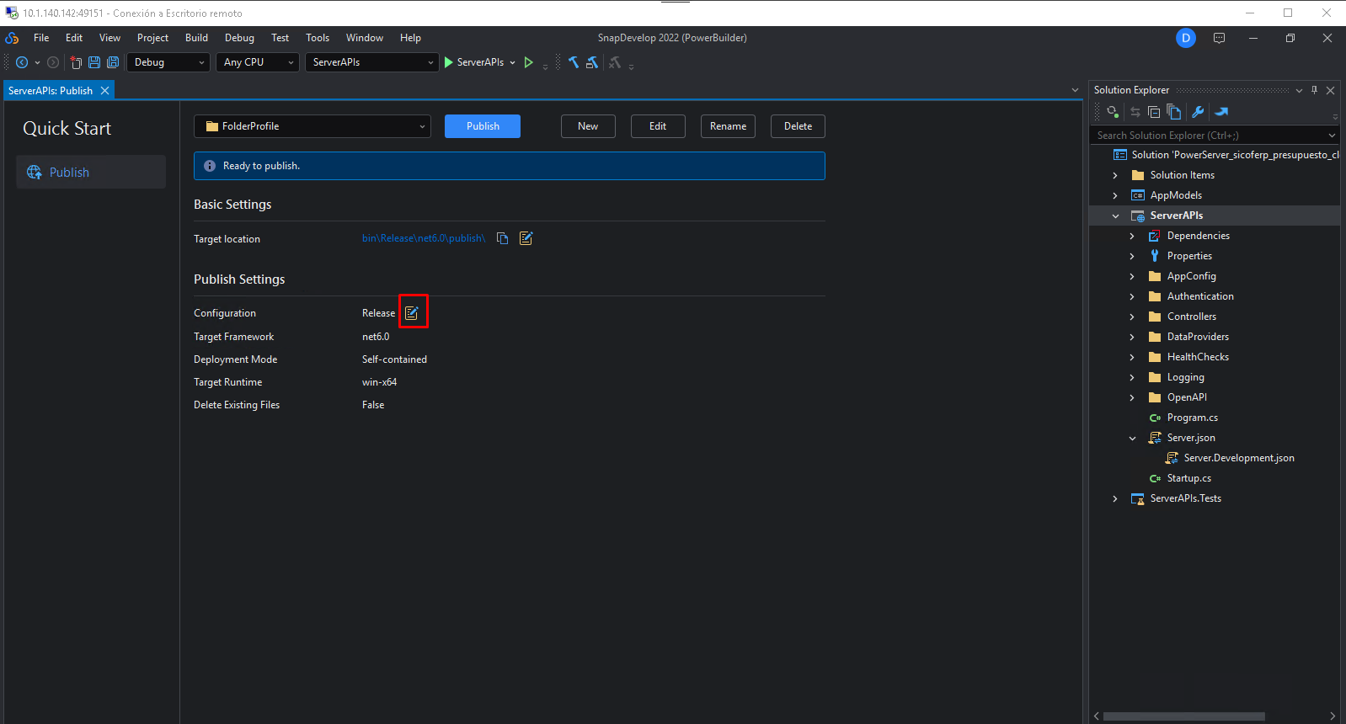Click the Search Solution Explorer field
The width and height of the screenshot is (1346, 724).
tap(1209, 136)
